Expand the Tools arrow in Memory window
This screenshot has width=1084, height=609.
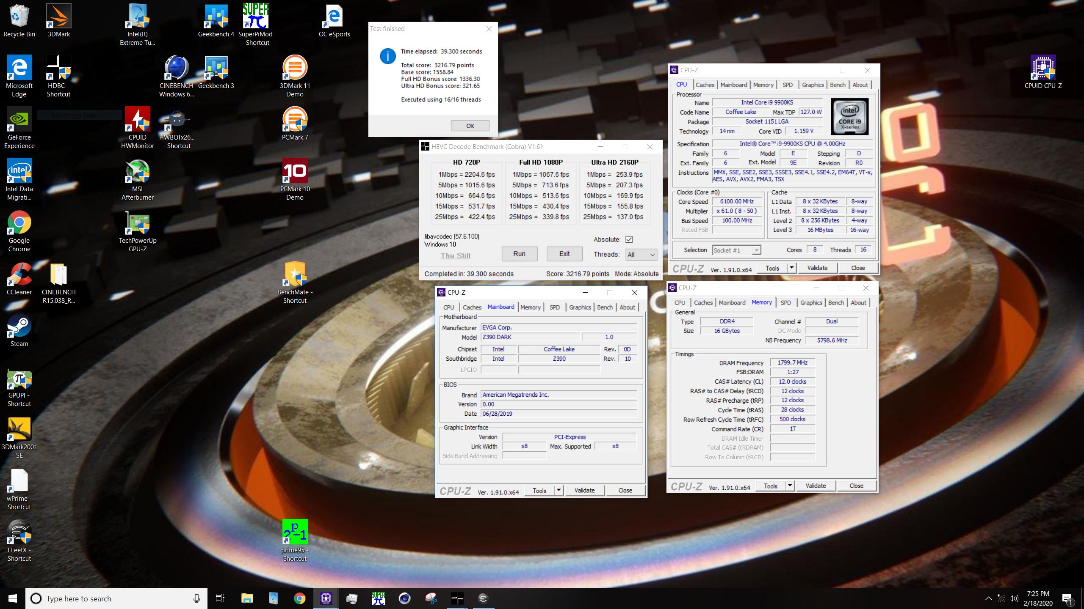[x=790, y=486]
